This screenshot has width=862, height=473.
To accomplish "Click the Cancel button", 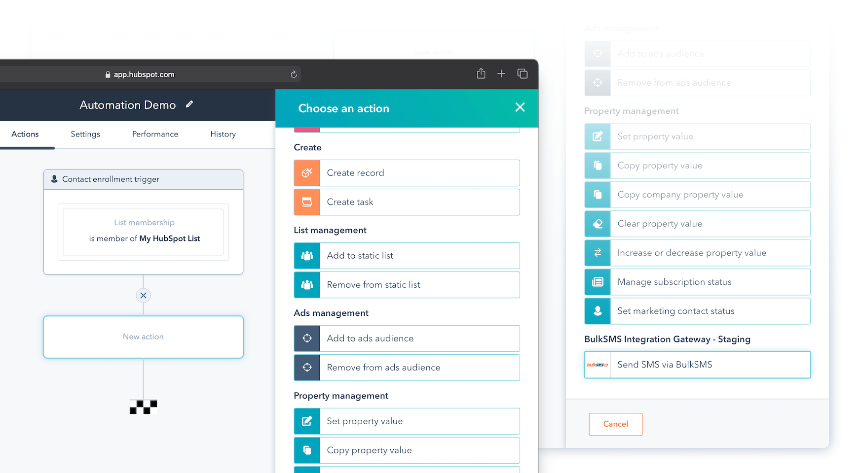I will [615, 424].
